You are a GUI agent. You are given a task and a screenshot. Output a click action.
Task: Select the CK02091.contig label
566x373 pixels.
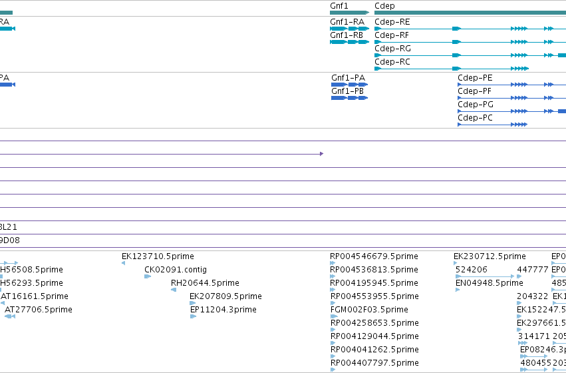point(176,270)
